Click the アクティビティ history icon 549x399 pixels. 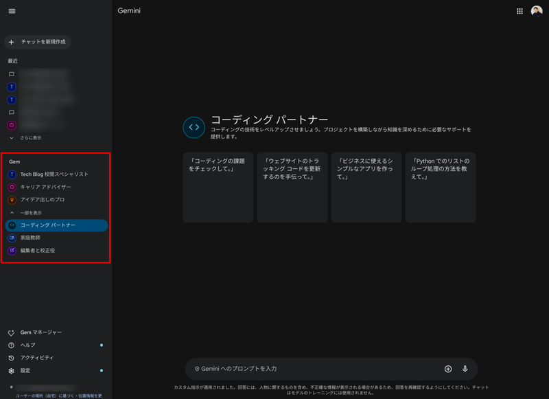pos(11,358)
